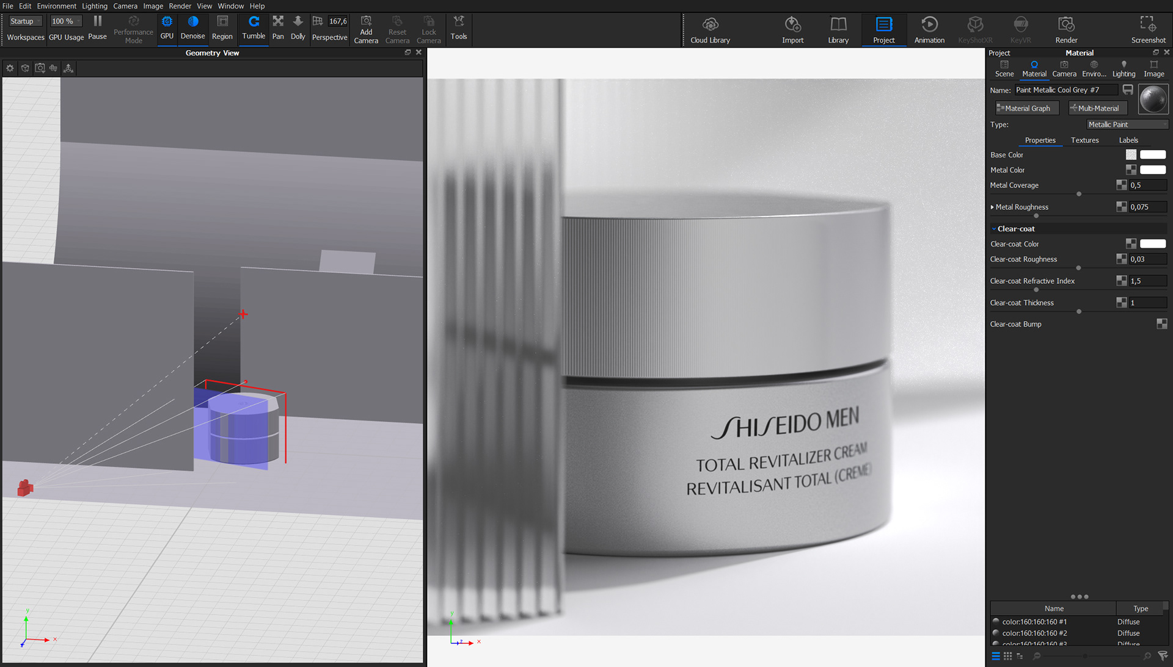This screenshot has height=667, width=1173.
Task: Pause the real-time render
Action: [97, 27]
